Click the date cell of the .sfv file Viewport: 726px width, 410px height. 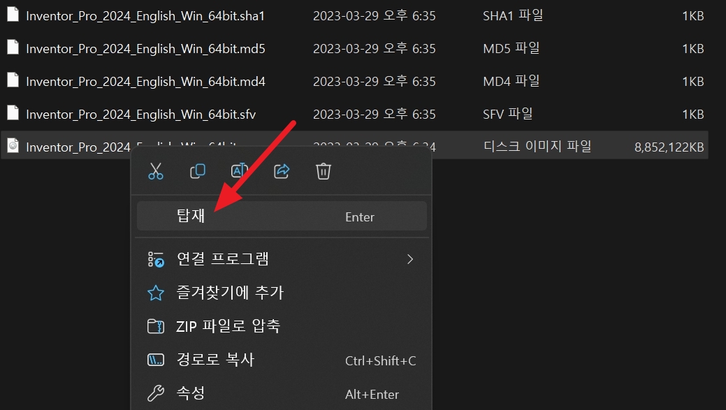[374, 115]
